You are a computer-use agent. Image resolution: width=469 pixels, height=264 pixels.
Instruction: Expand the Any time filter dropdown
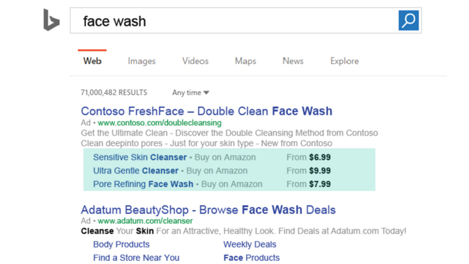191,92
